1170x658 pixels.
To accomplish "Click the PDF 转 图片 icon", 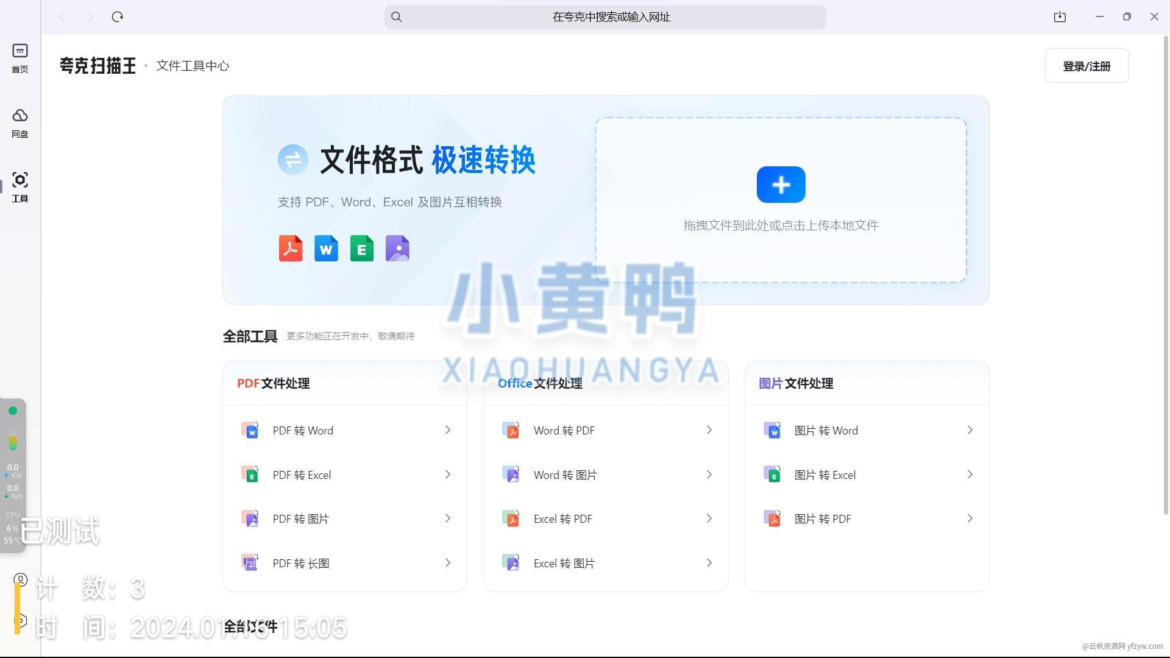I will 250,518.
